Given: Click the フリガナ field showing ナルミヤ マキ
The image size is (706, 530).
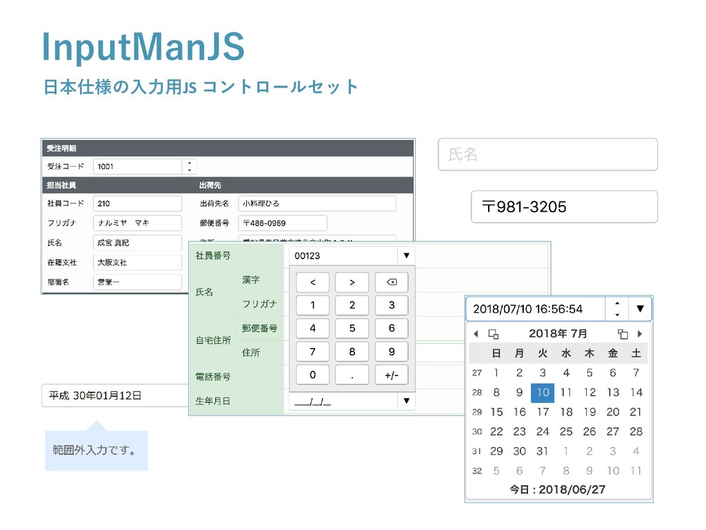Looking at the screenshot, I should [x=137, y=223].
